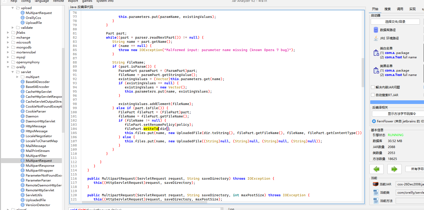The image size is (424, 210).
Task: Expand the validate folder node
Action: [12, 27]
